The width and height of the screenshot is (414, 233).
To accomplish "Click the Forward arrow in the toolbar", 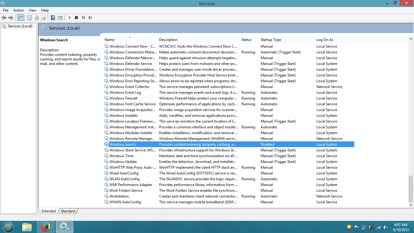I will (11, 18).
